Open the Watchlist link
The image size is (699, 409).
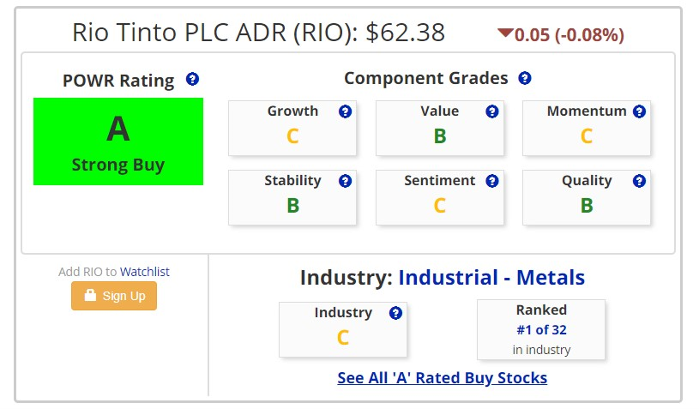click(x=145, y=272)
